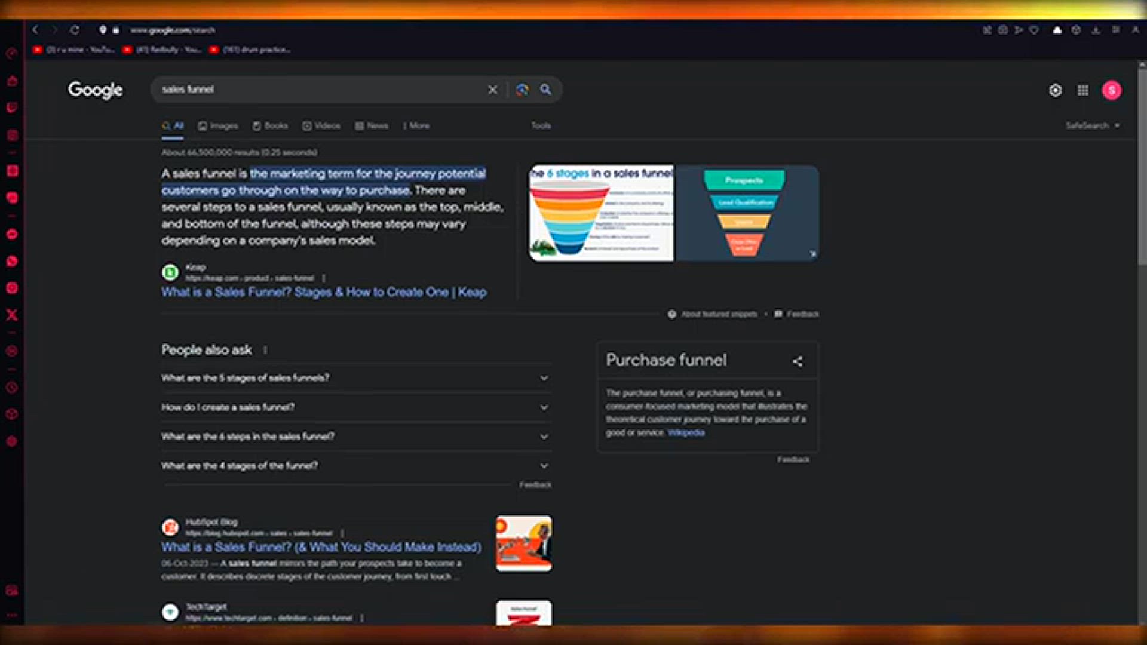Open Keap's "What is a Sales Funnel?" link
The height and width of the screenshot is (645, 1147).
coord(324,292)
